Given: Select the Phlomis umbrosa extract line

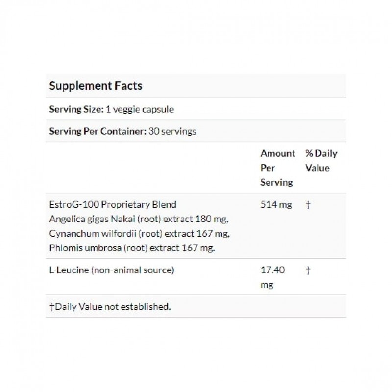Looking at the screenshot, I should tap(132, 248).
